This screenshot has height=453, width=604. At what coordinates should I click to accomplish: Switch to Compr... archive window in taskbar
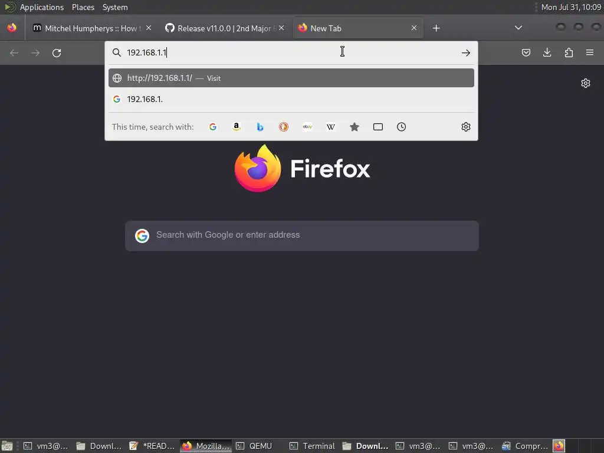tap(524, 446)
